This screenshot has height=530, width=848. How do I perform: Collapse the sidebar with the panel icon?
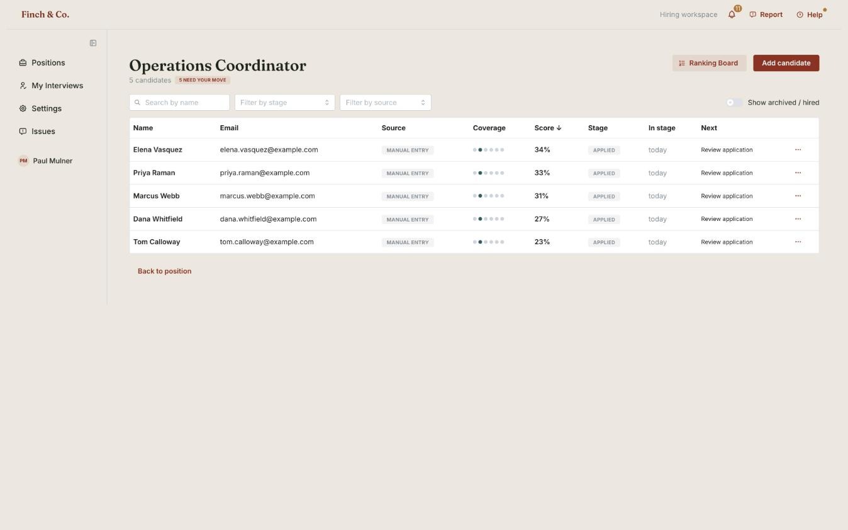(x=93, y=43)
